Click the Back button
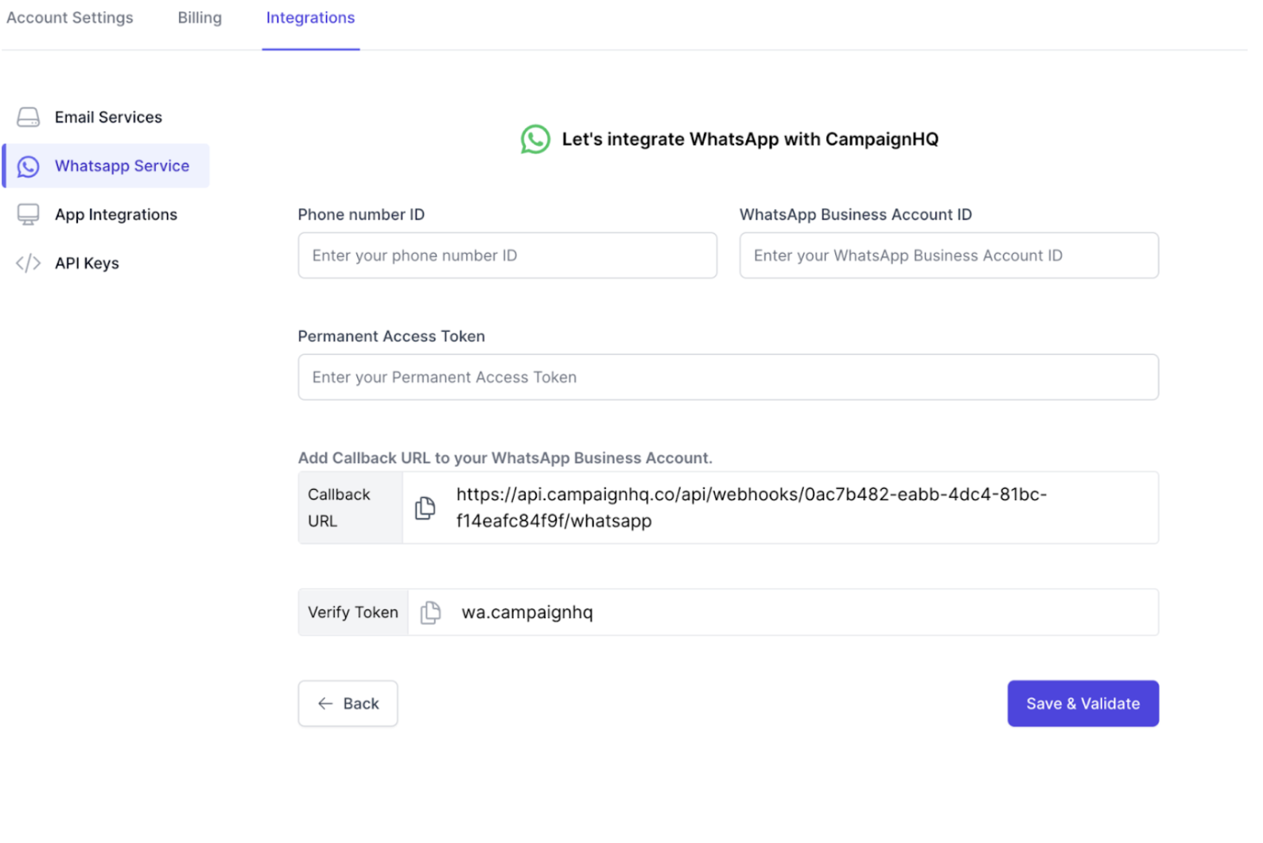Image resolution: width=1263 pixels, height=843 pixels. click(x=348, y=703)
